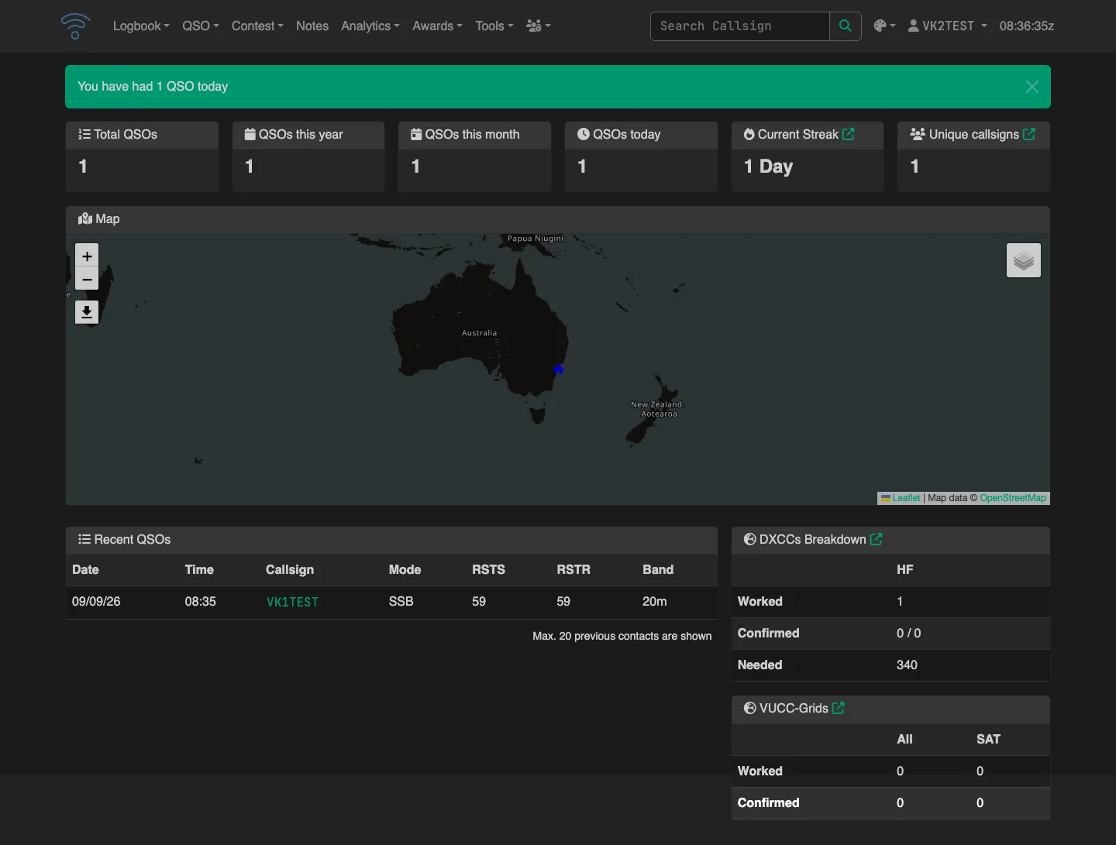Open the VK2TEST user account menu
Image resolution: width=1116 pixels, height=845 pixels.
click(948, 26)
